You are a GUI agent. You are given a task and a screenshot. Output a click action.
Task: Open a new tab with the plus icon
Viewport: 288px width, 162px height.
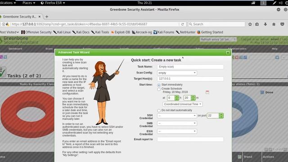click(x=47, y=17)
